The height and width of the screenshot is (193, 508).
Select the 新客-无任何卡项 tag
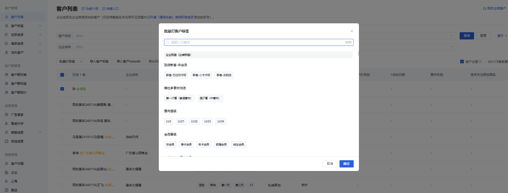(176, 75)
